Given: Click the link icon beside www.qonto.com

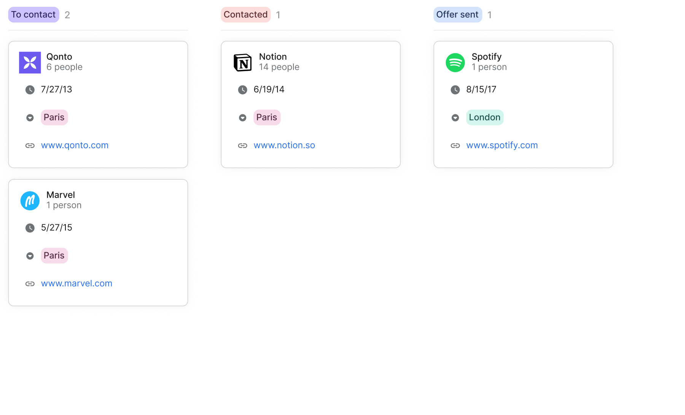Looking at the screenshot, I should pyautogui.click(x=30, y=146).
